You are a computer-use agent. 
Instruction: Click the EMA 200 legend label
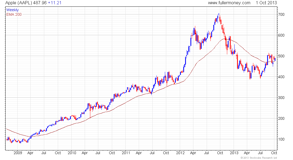(x=14, y=14)
